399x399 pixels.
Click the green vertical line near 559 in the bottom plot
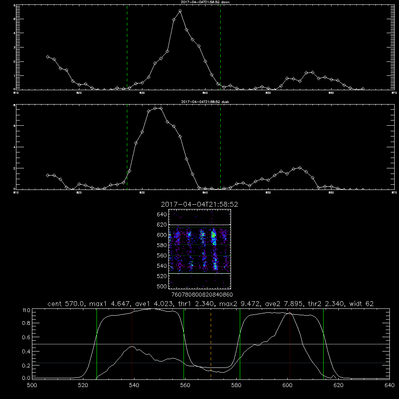[x=184, y=344]
